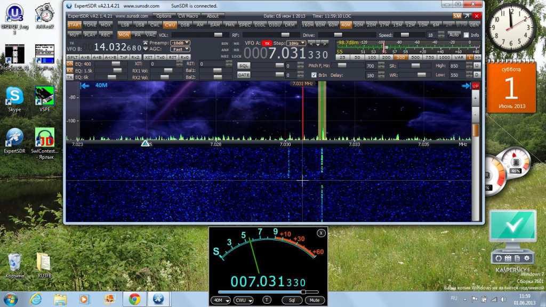Toggle the GATE button
Image resolution: width=546 pixels, height=307 pixels.
[x=244, y=75]
